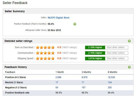The image size is (137, 99).
Task: Click the Item as Described star rating
Action: (45, 47)
